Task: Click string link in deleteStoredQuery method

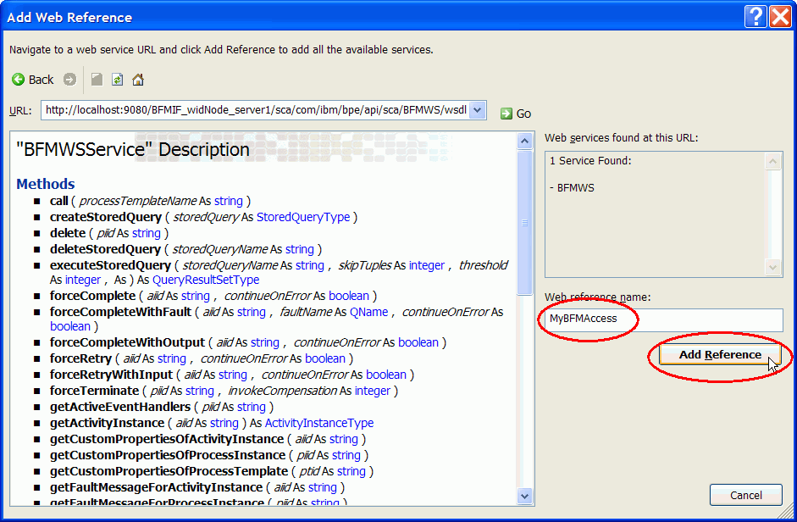Action: [299, 249]
